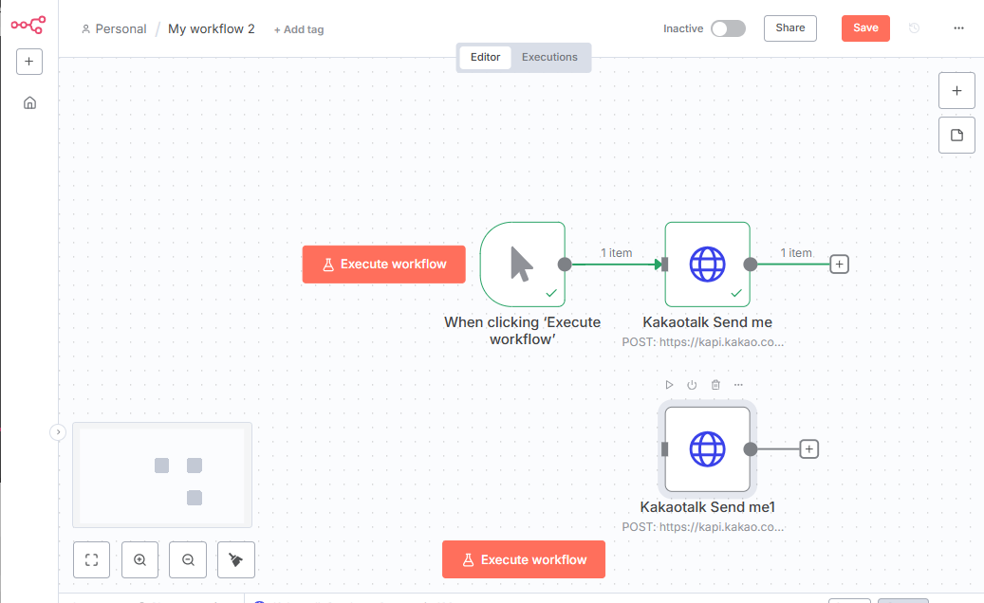The height and width of the screenshot is (603, 984).
Task: Open the Share dialog
Action: 790,28
